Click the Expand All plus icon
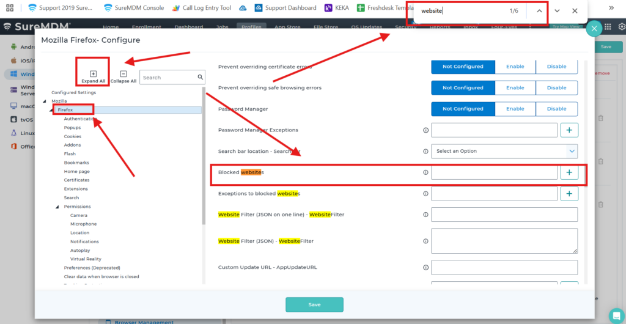Image resolution: width=626 pixels, height=324 pixels. 93,74
